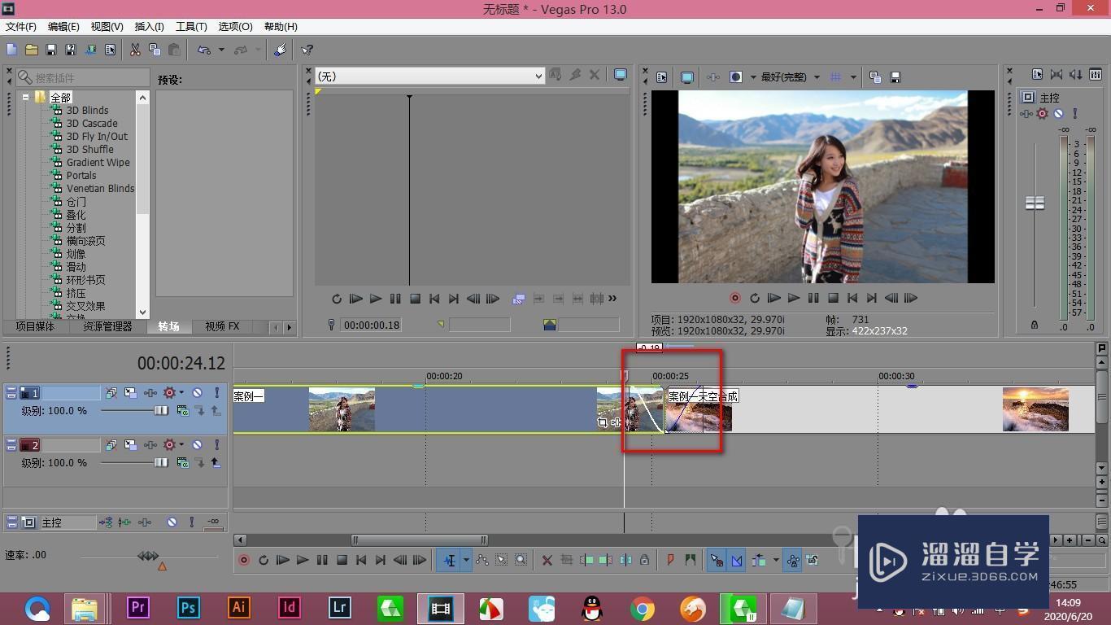This screenshot has height=625, width=1111.
Task: Solo video track 2
Action: tap(217, 445)
